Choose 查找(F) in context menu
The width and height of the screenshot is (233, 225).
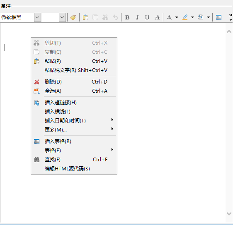click(74, 160)
